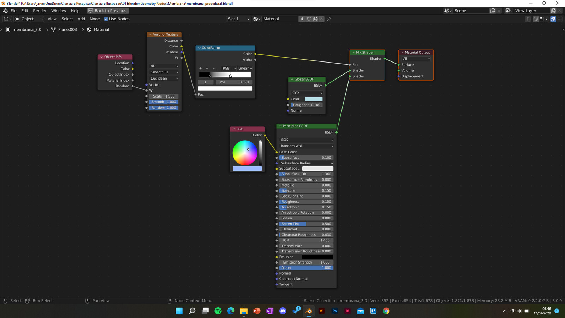Open the Node menu in editor header
The width and height of the screenshot is (565, 318).
pyautogui.click(x=95, y=19)
